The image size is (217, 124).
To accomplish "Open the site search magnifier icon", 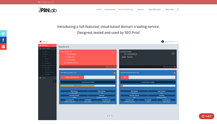I will [x=178, y=9].
